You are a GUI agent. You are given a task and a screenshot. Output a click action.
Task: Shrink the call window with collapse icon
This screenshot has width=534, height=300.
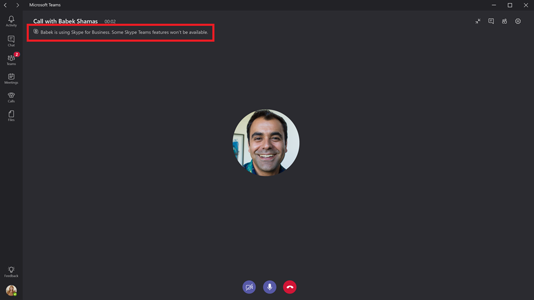(478, 21)
